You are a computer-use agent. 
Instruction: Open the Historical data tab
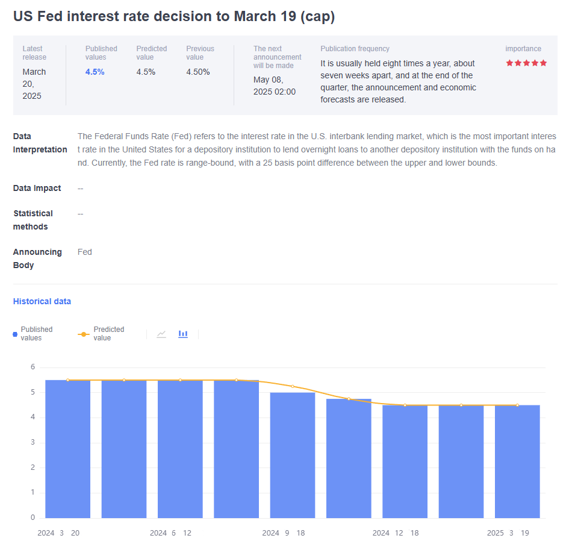[x=42, y=301]
